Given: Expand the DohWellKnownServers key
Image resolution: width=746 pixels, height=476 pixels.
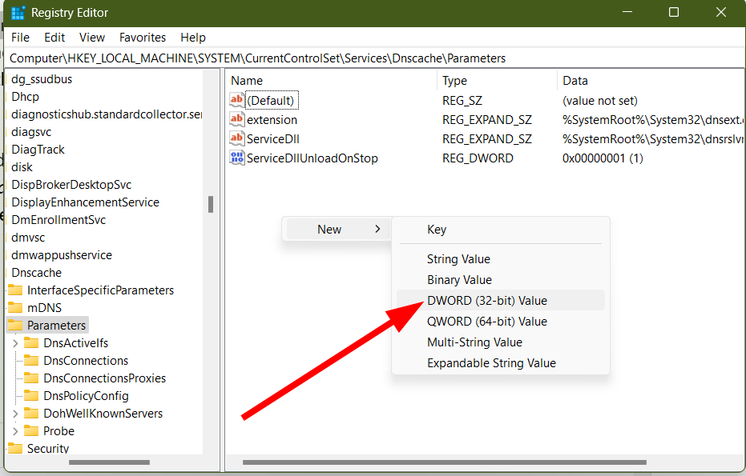Looking at the screenshot, I should coord(15,414).
